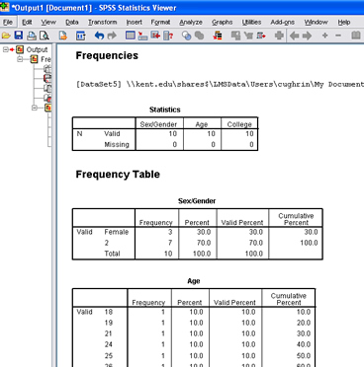
Task: Click the grey Redo arrow
Action: (112, 36)
